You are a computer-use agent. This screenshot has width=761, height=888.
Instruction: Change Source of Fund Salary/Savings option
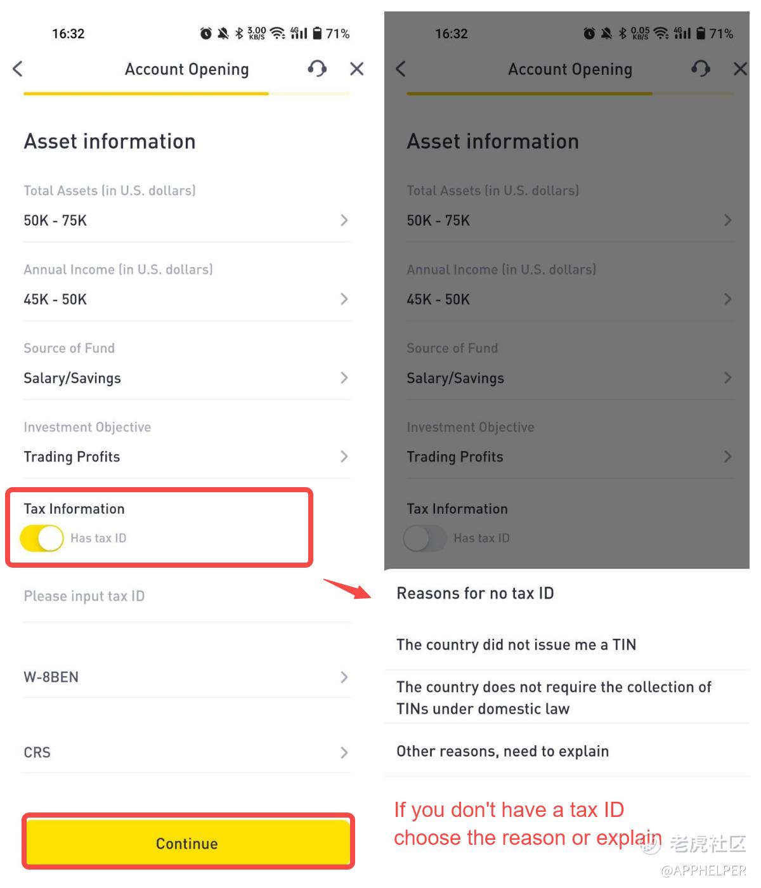tap(186, 378)
